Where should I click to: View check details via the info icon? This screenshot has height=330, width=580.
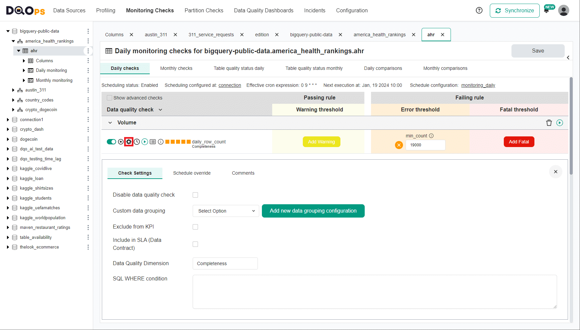(x=161, y=141)
